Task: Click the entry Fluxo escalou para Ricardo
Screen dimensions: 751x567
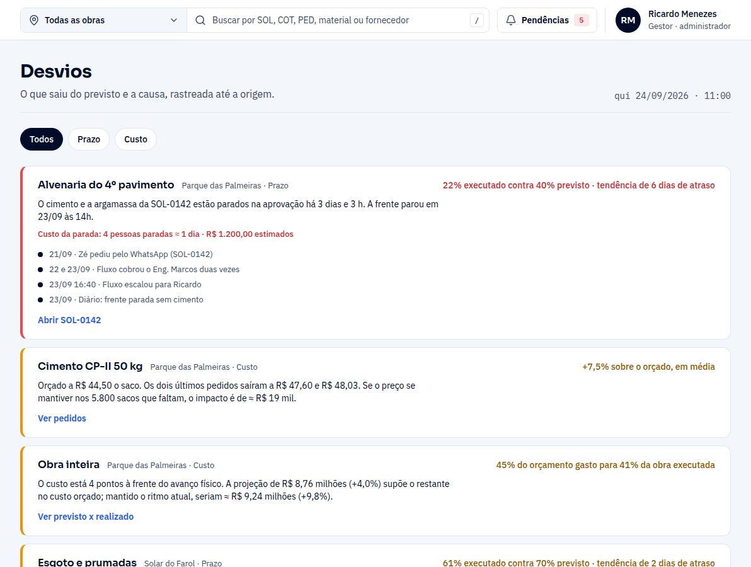Action: coord(125,285)
